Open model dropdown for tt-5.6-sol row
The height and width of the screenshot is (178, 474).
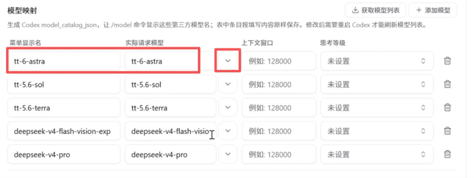(228, 84)
